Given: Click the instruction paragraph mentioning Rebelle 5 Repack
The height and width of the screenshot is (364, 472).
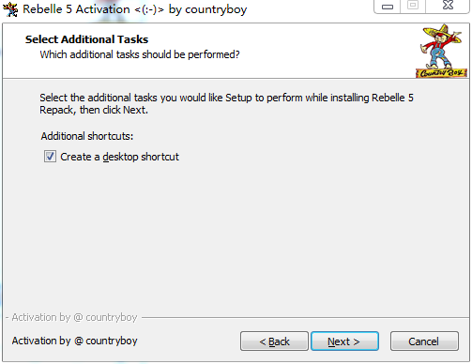Looking at the screenshot, I should coord(226,104).
